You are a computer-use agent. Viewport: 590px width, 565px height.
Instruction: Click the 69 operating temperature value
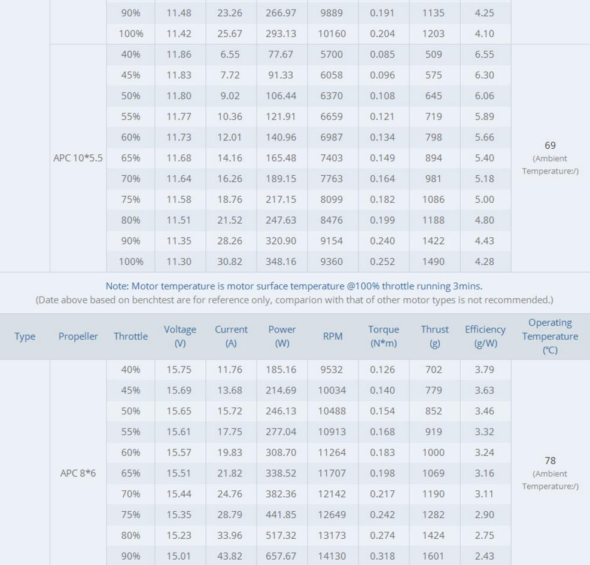550,145
